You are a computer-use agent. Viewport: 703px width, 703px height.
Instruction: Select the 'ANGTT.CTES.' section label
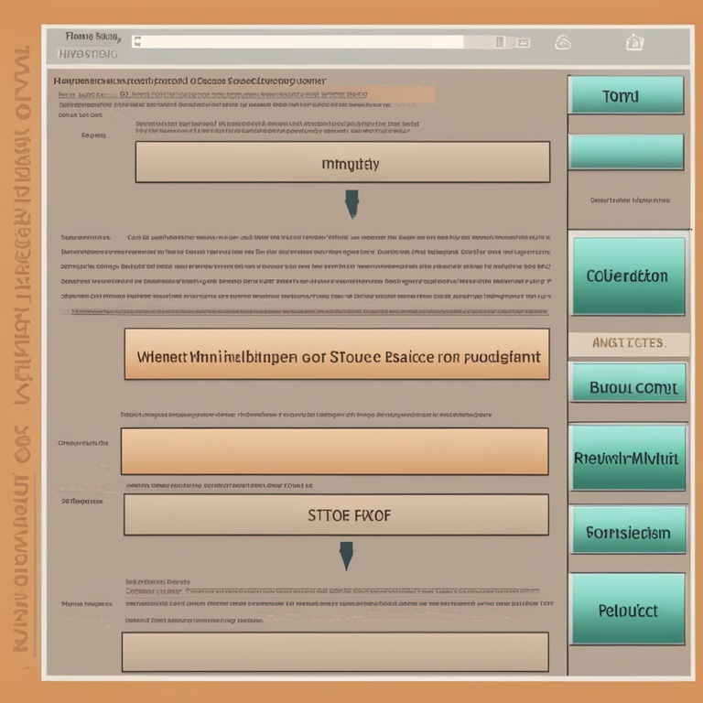click(x=629, y=343)
